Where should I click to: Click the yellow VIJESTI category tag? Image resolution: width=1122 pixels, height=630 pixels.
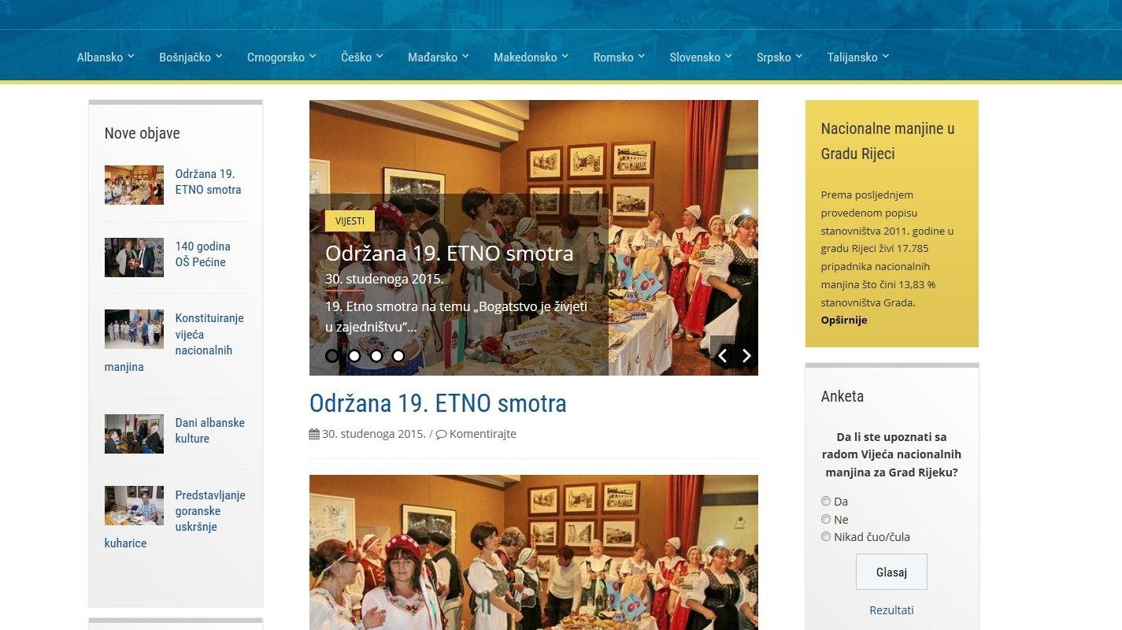pos(350,220)
